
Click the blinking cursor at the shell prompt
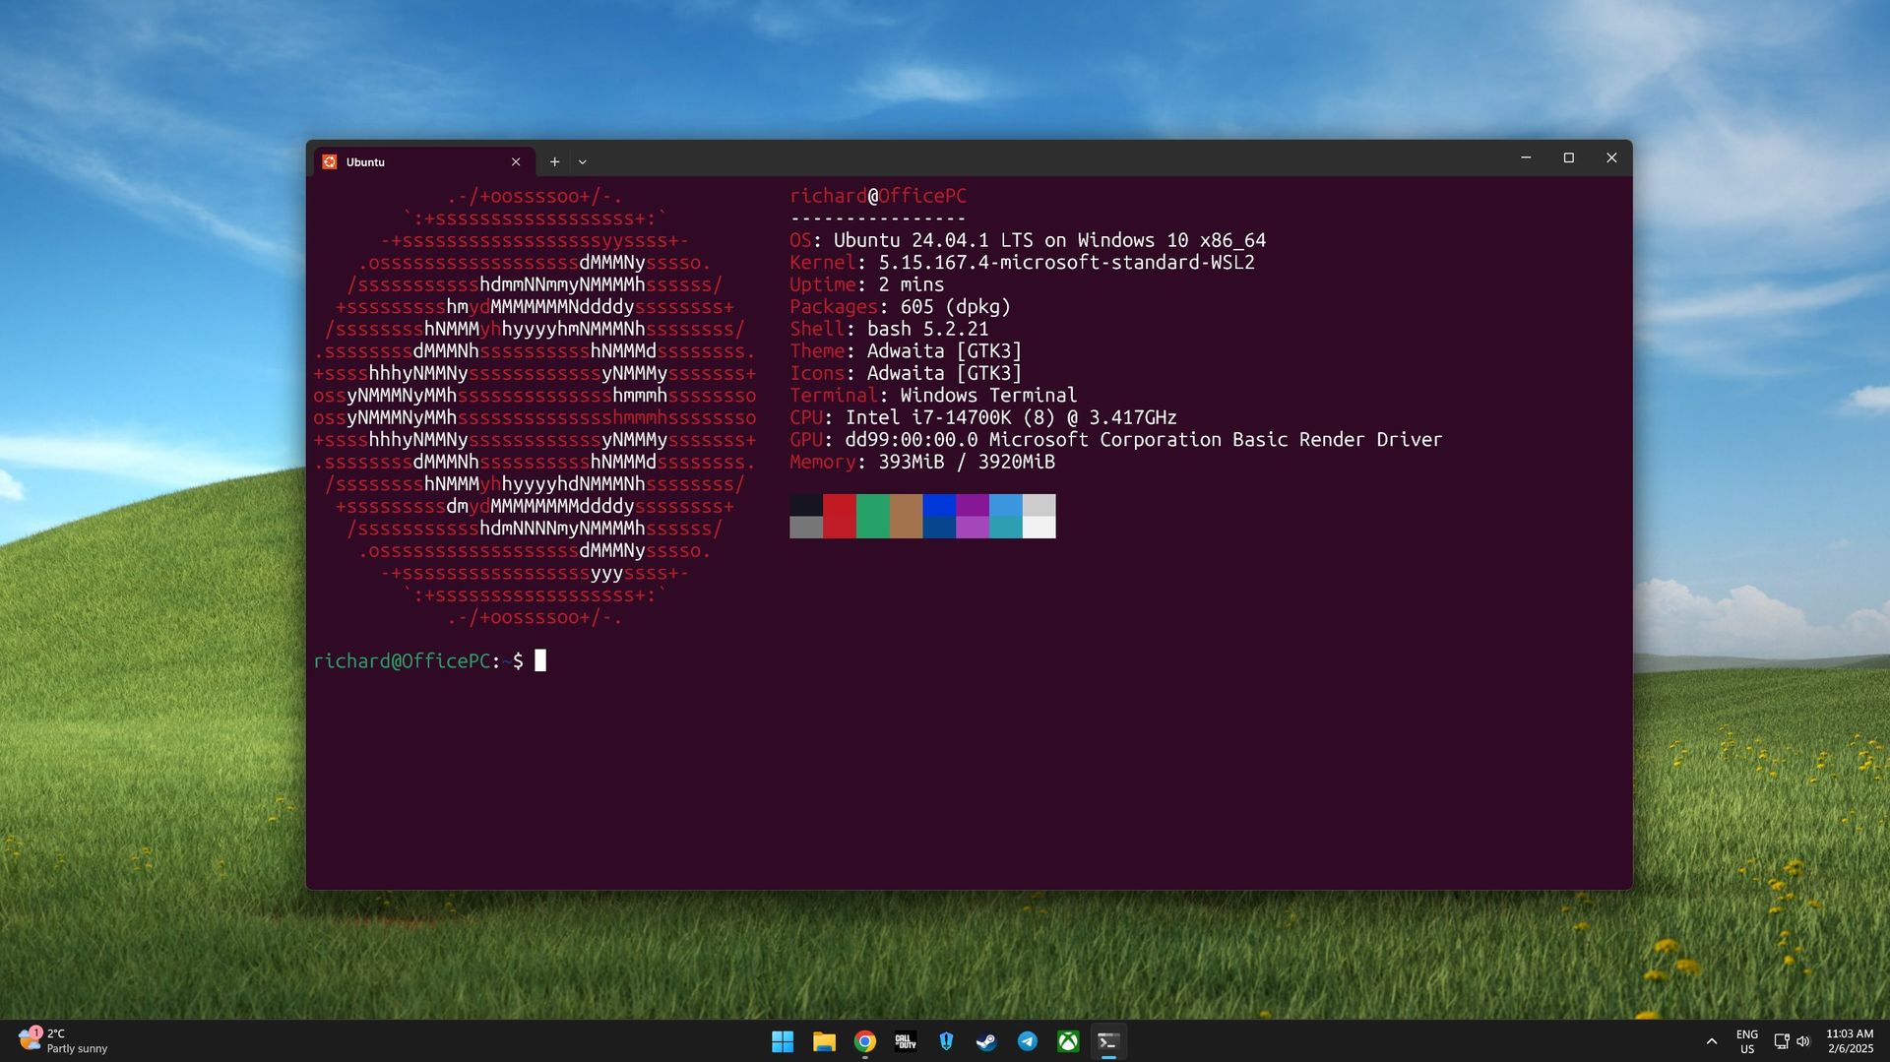(x=539, y=660)
